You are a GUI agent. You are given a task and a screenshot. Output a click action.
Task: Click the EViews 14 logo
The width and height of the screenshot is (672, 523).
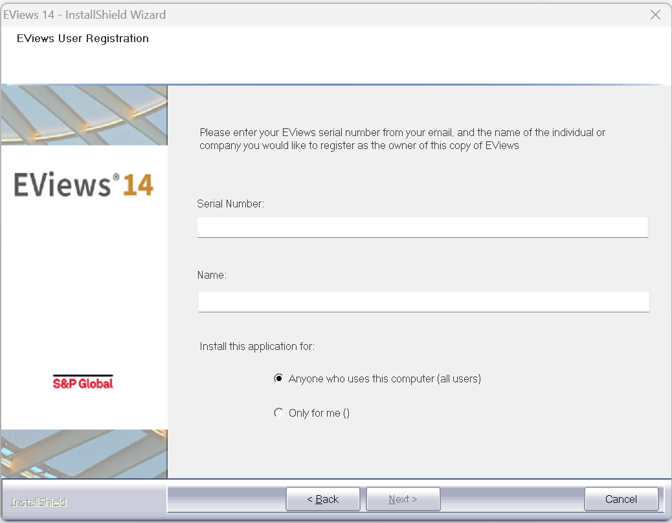[x=84, y=185]
